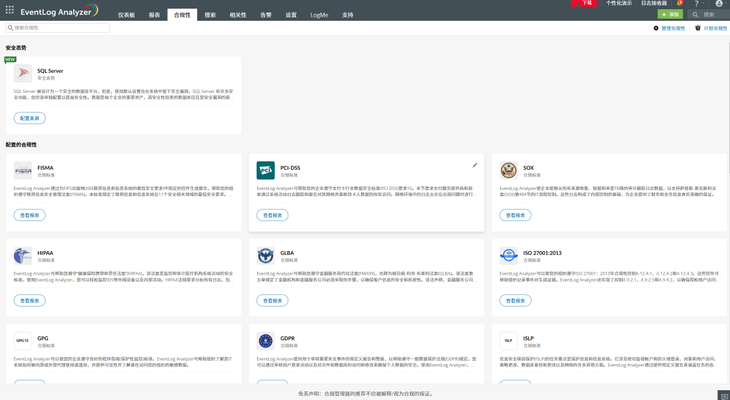Click the ISO 27001:2013 logo icon
This screenshot has height=400, width=730.
[x=509, y=256]
